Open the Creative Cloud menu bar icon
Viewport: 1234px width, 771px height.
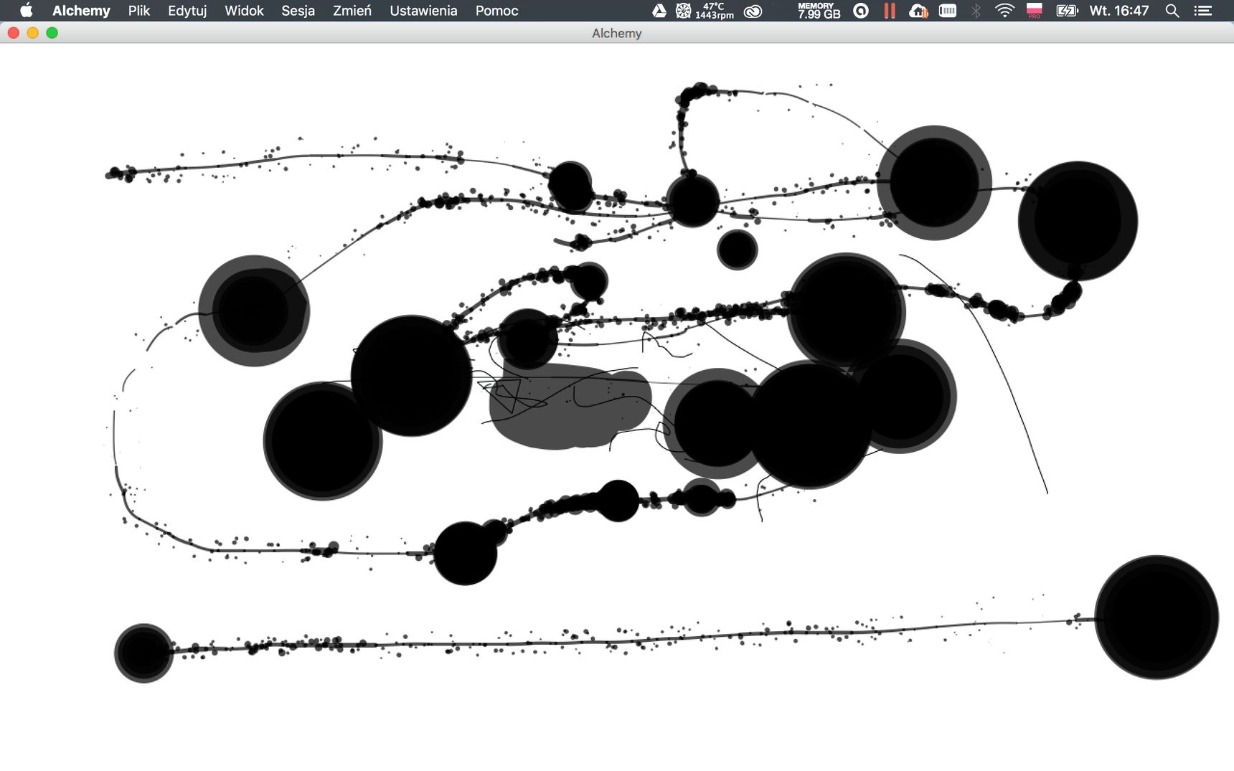point(753,10)
